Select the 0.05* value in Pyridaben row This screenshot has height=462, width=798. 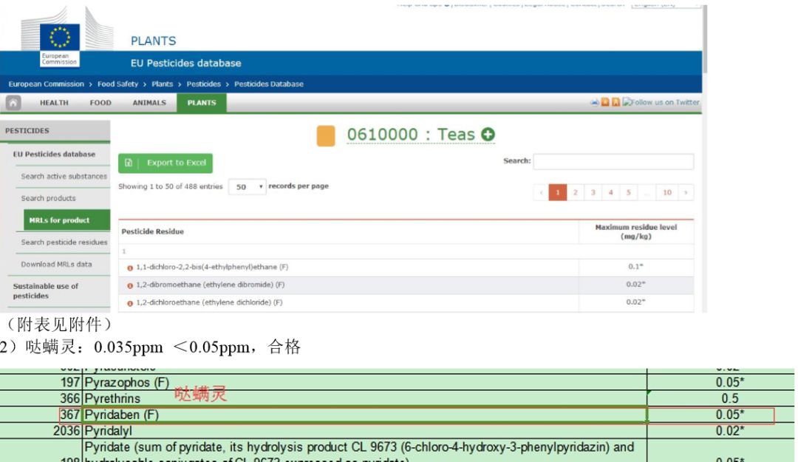[x=730, y=415]
